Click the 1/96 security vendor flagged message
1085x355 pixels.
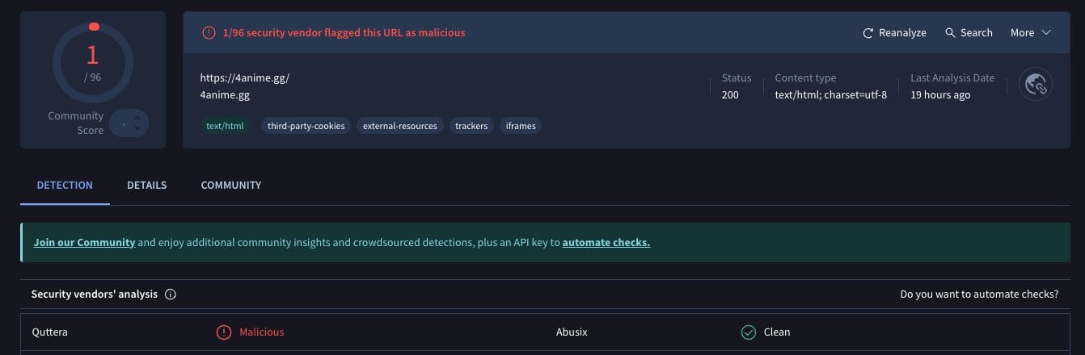344,33
